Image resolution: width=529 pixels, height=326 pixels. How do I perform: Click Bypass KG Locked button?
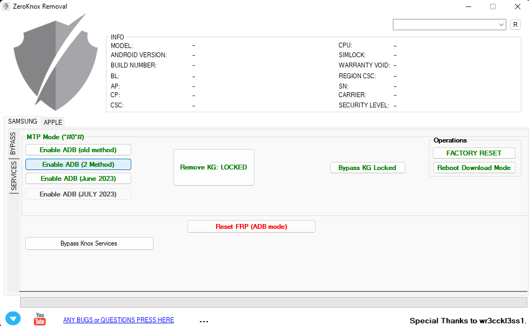coord(367,167)
